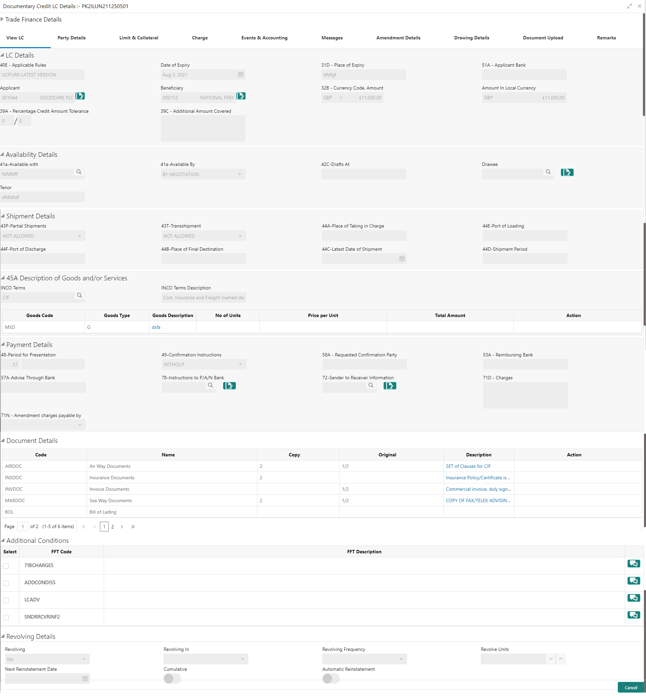Click INCO Terms search icon
Viewport: 646px width, 696px height.
tap(80, 295)
